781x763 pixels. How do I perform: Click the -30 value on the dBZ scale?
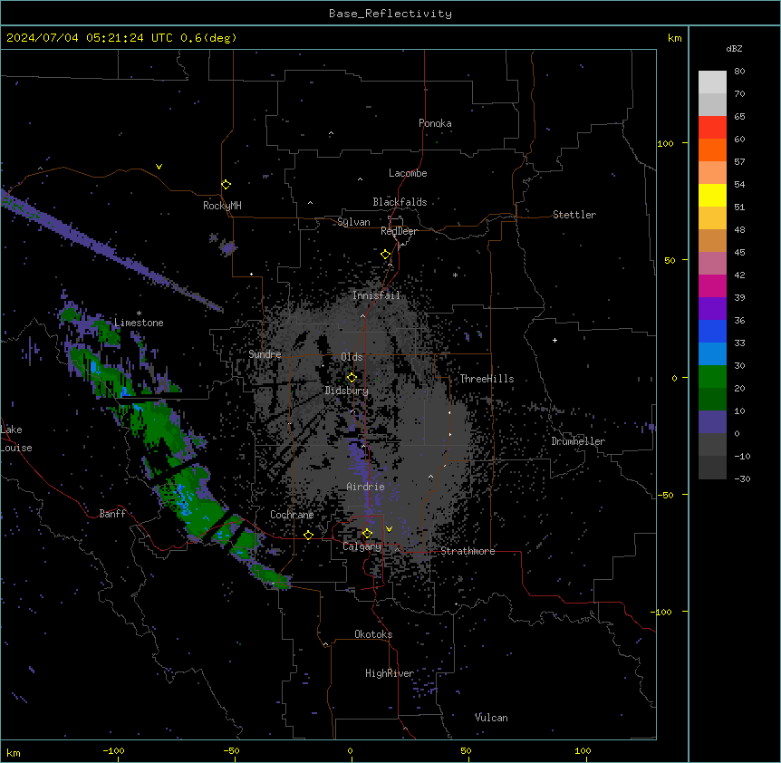(x=742, y=478)
